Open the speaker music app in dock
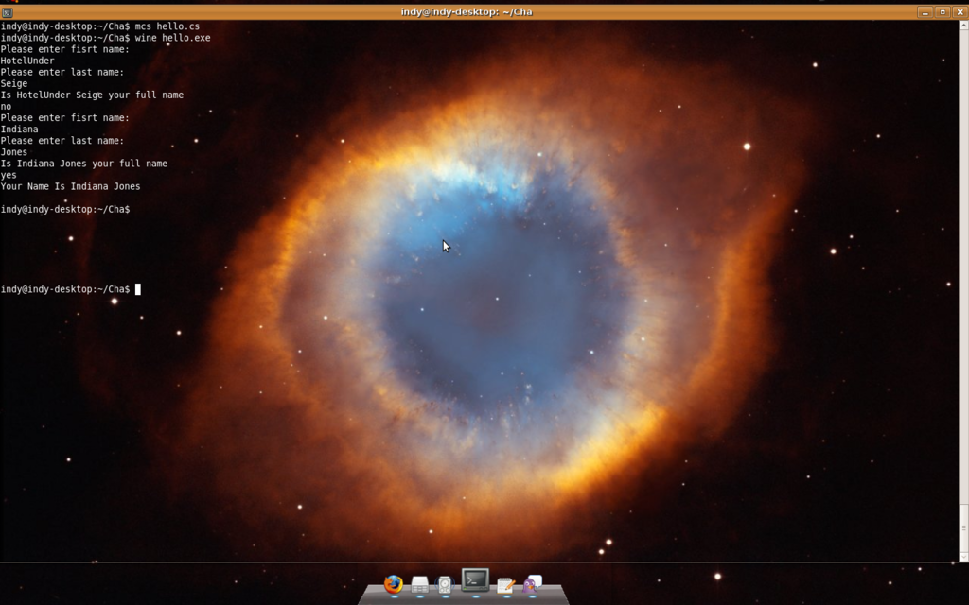 click(x=445, y=586)
